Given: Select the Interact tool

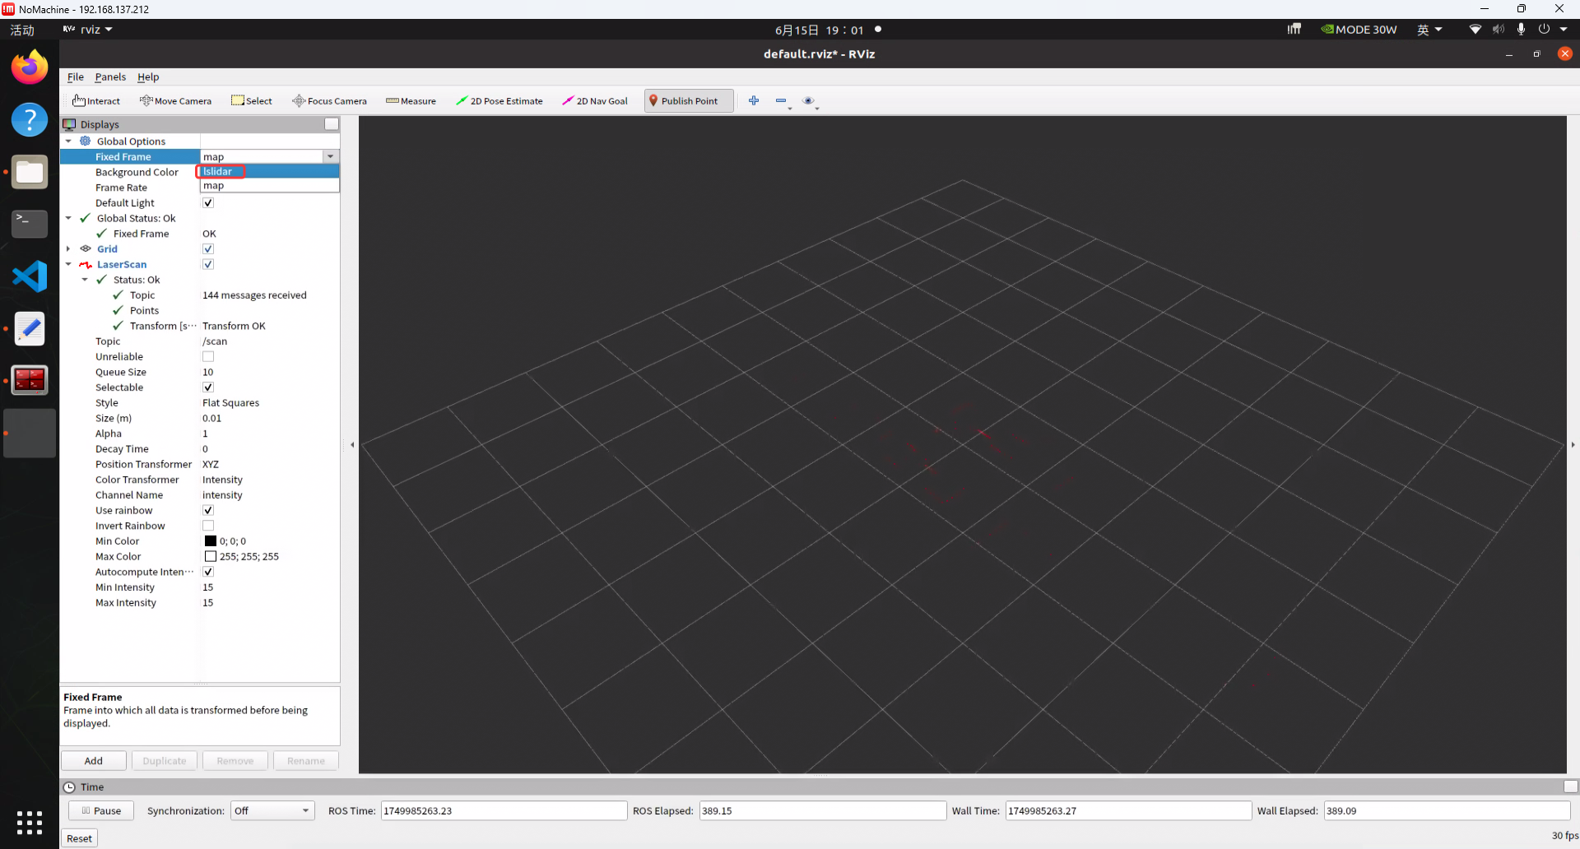Looking at the screenshot, I should point(95,100).
